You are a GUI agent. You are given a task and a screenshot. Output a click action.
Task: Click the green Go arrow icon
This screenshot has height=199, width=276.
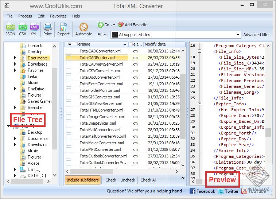[101, 25]
